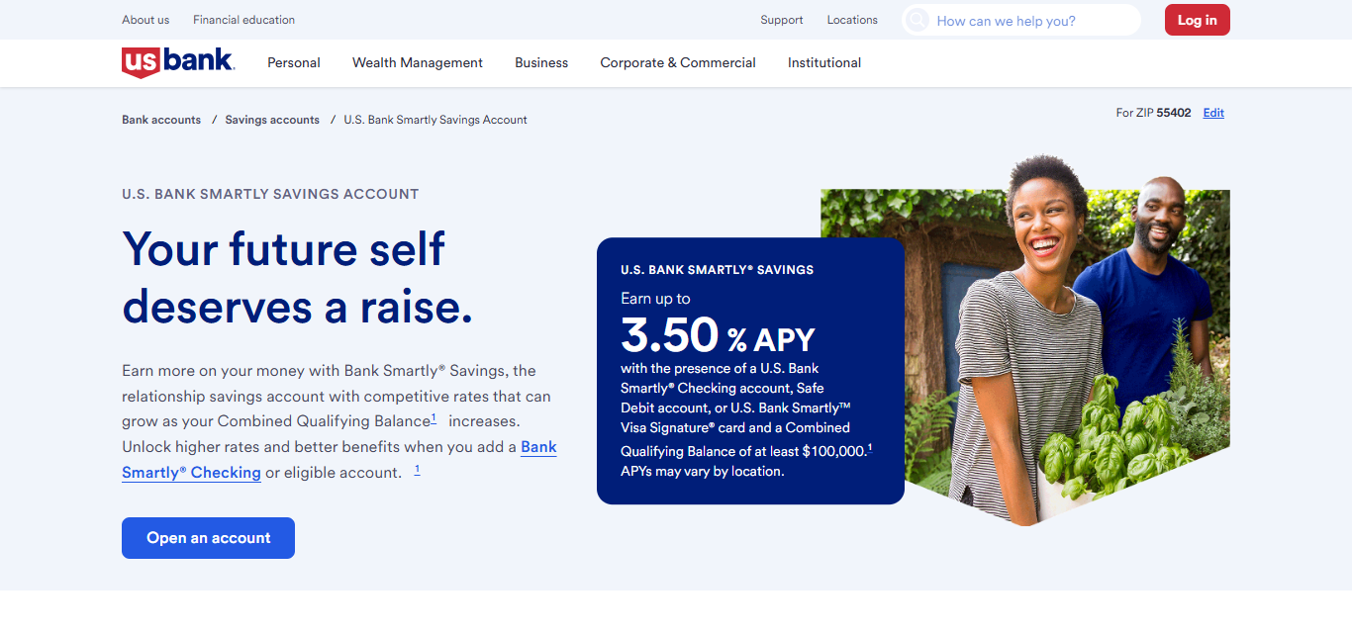The image size is (1352, 634).
Task: Click the search magnifier icon
Action: click(x=917, y=20)
